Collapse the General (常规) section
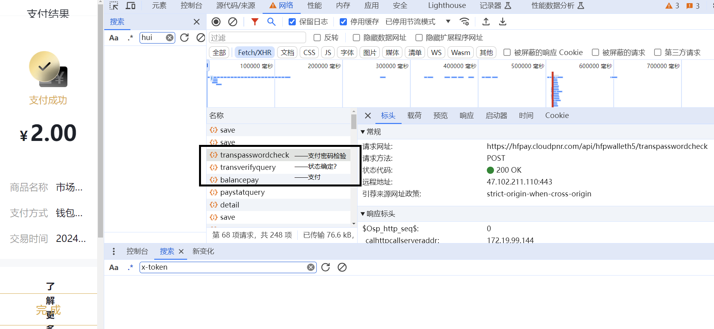Screen dimensions: 714x329 [363, 132]
